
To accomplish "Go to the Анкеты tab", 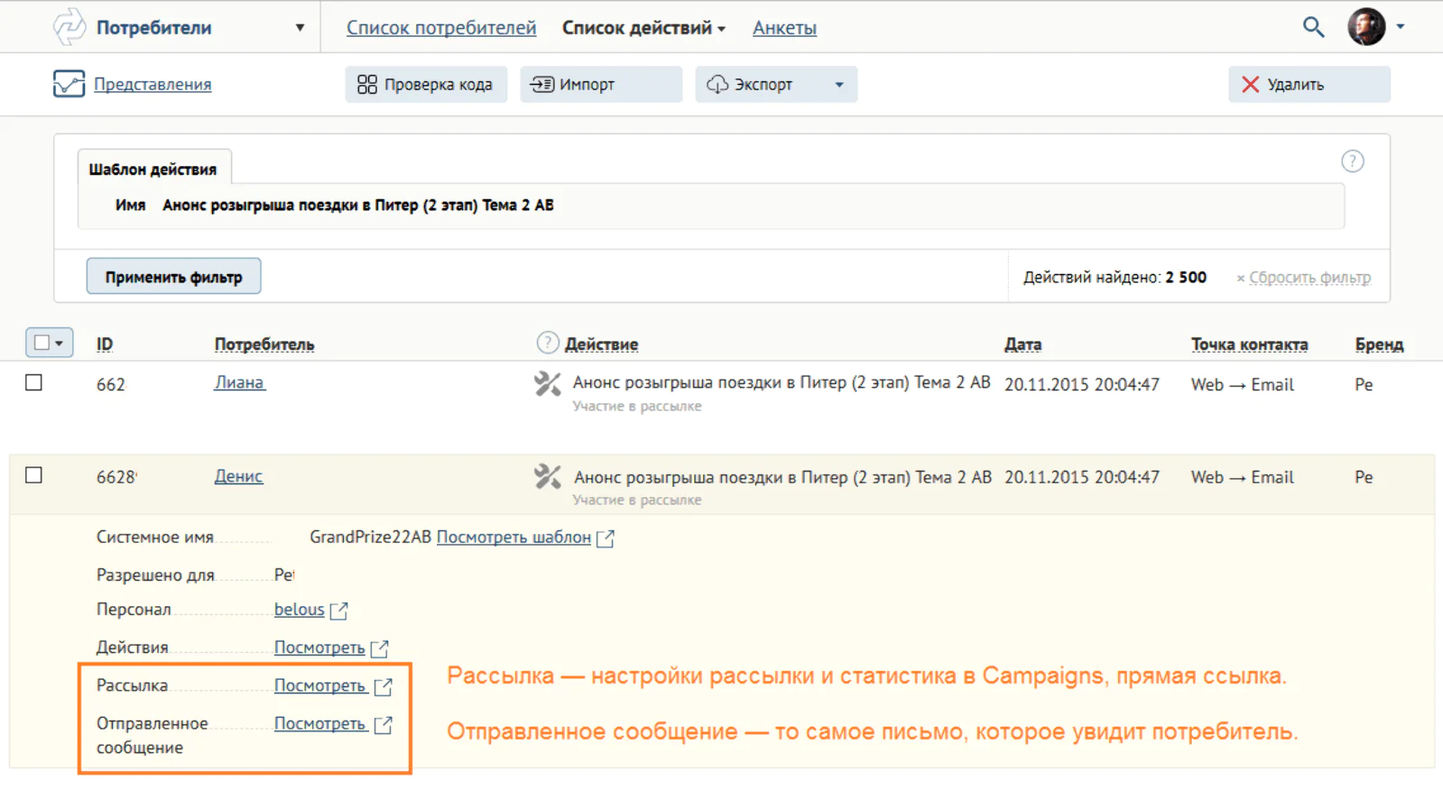I will tap(784, 28).
